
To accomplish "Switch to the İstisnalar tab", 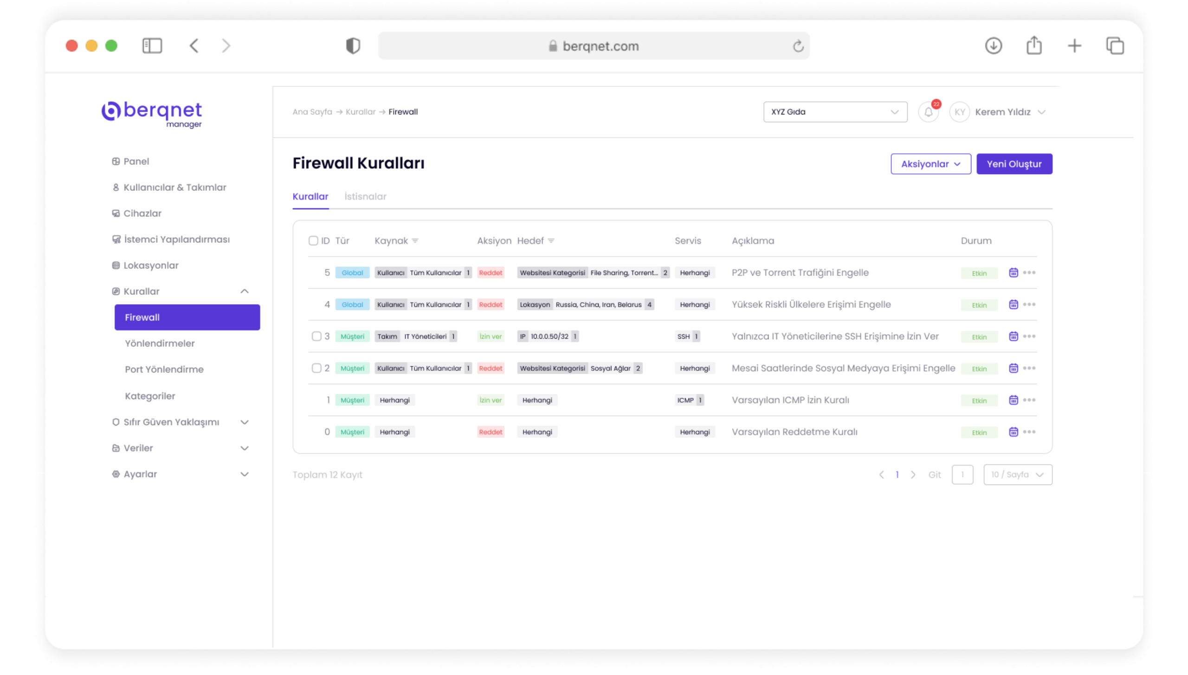I will click(x=365, y=196).
